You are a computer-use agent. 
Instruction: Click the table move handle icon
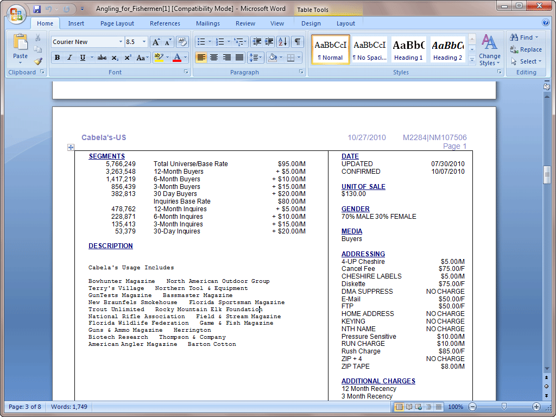[71, 147]
